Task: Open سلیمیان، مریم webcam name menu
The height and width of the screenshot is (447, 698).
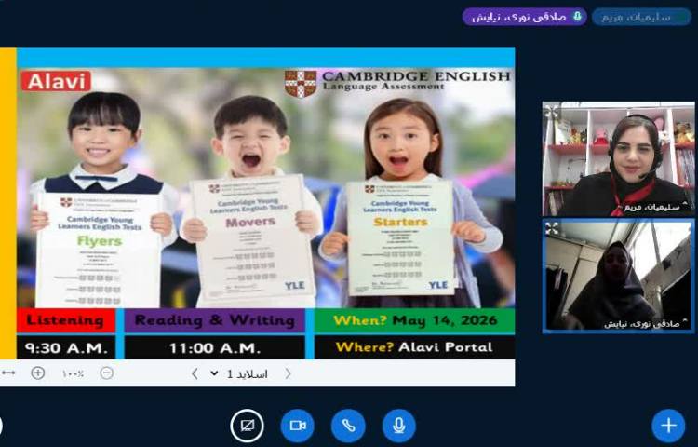Action: [x=656, y=207]
